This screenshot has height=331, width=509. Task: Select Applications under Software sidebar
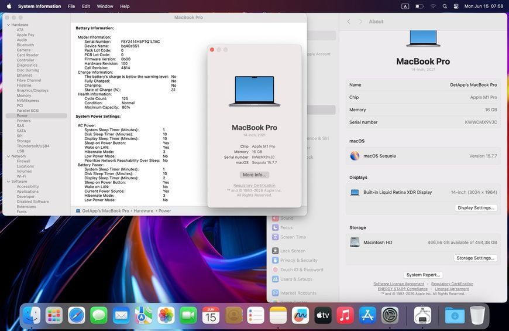(27, 192)
